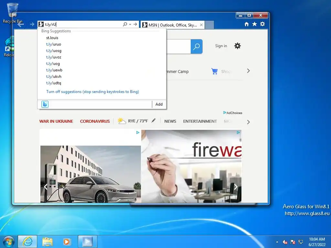This screenshot has height=248, width=331.
Task: Click the Add search provider button
Action: (x=159, y=104)
